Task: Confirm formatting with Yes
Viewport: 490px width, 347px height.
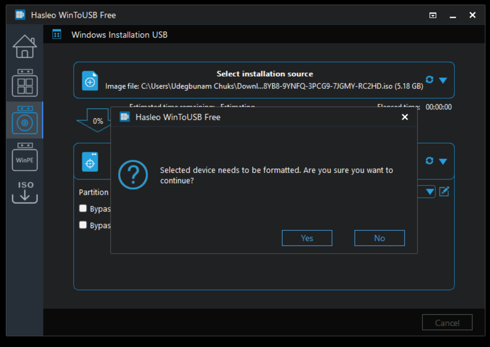Action: tap(307, 238)
